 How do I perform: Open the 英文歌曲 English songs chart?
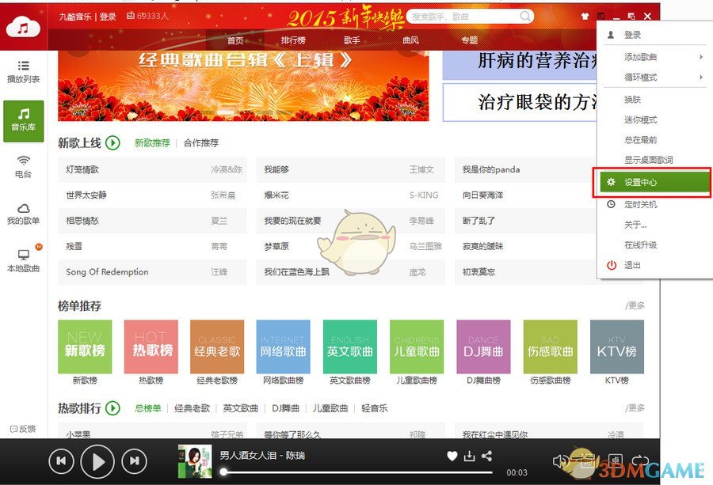click(349, 347)
